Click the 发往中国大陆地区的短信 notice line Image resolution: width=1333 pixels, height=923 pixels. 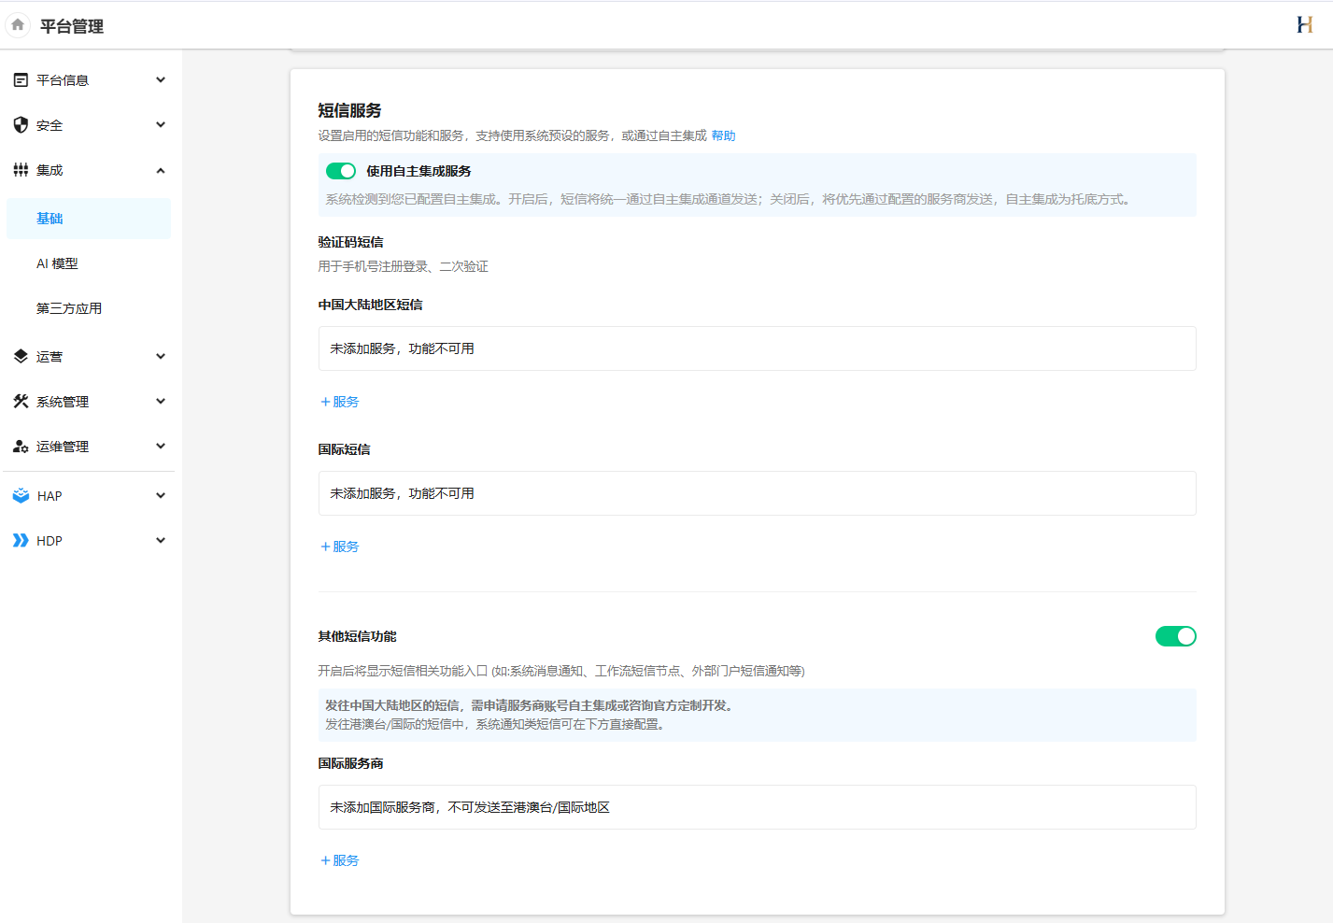531,705
